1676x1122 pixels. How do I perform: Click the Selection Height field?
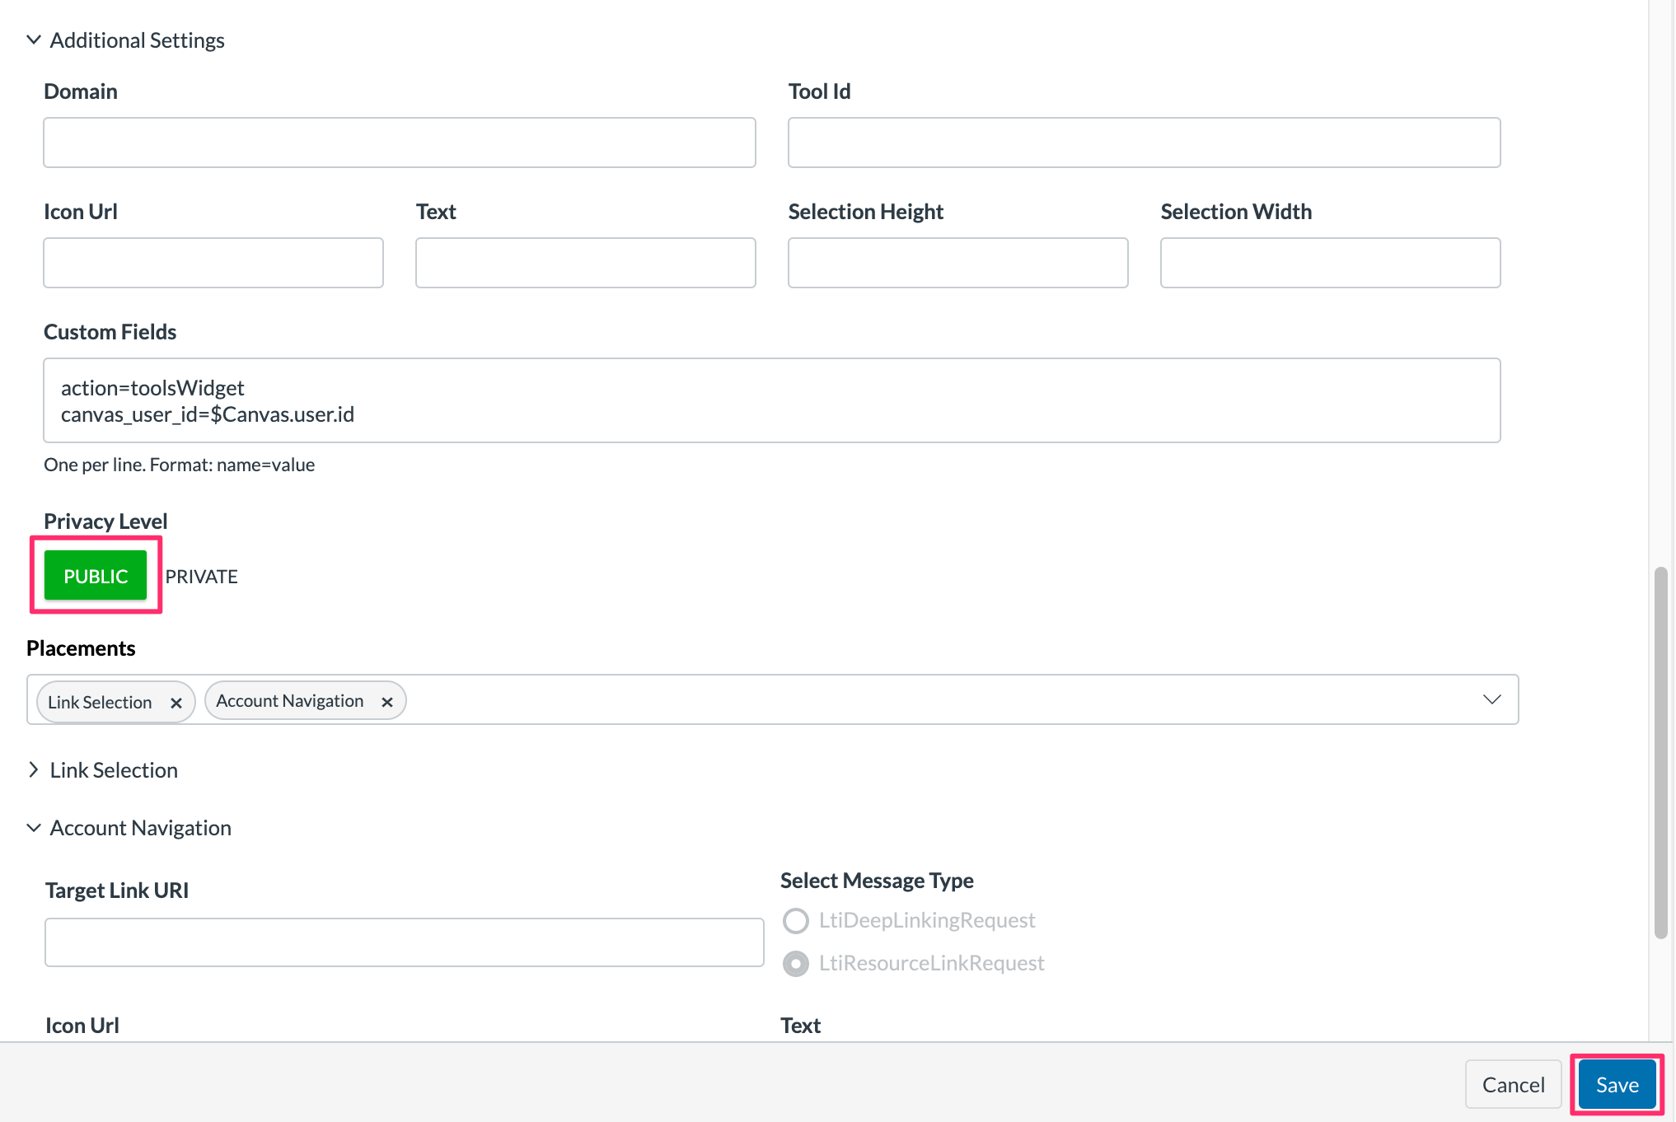point(957,262)
